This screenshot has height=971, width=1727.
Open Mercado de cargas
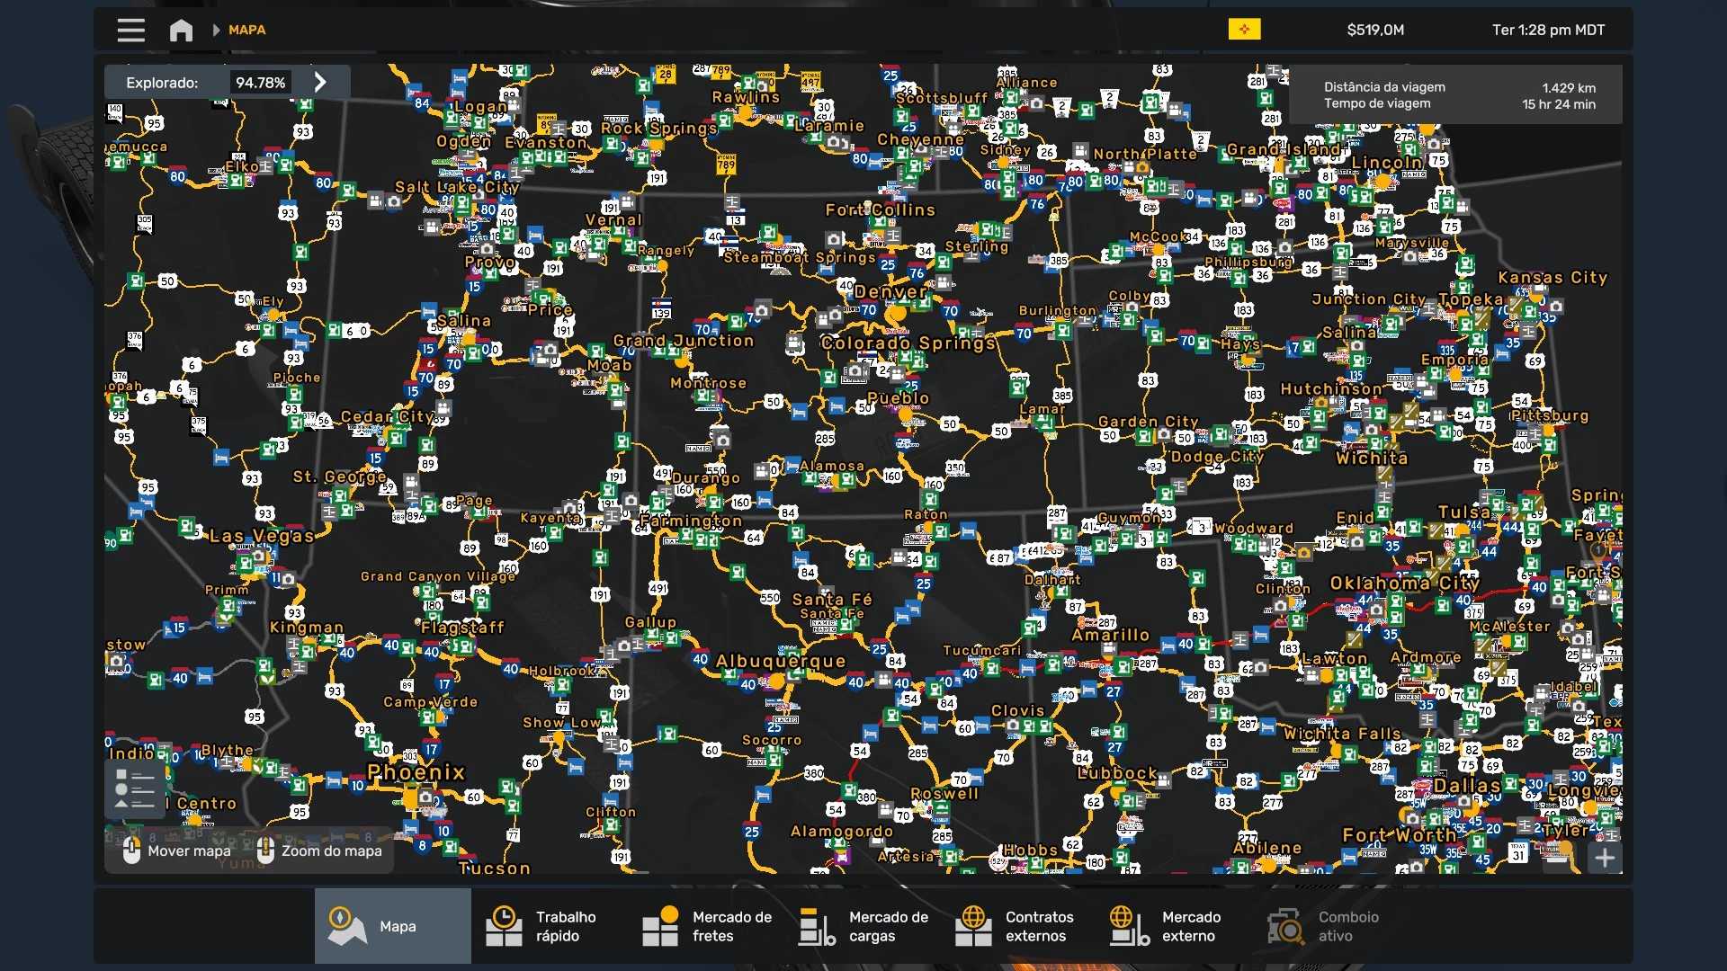pos(861,926)
